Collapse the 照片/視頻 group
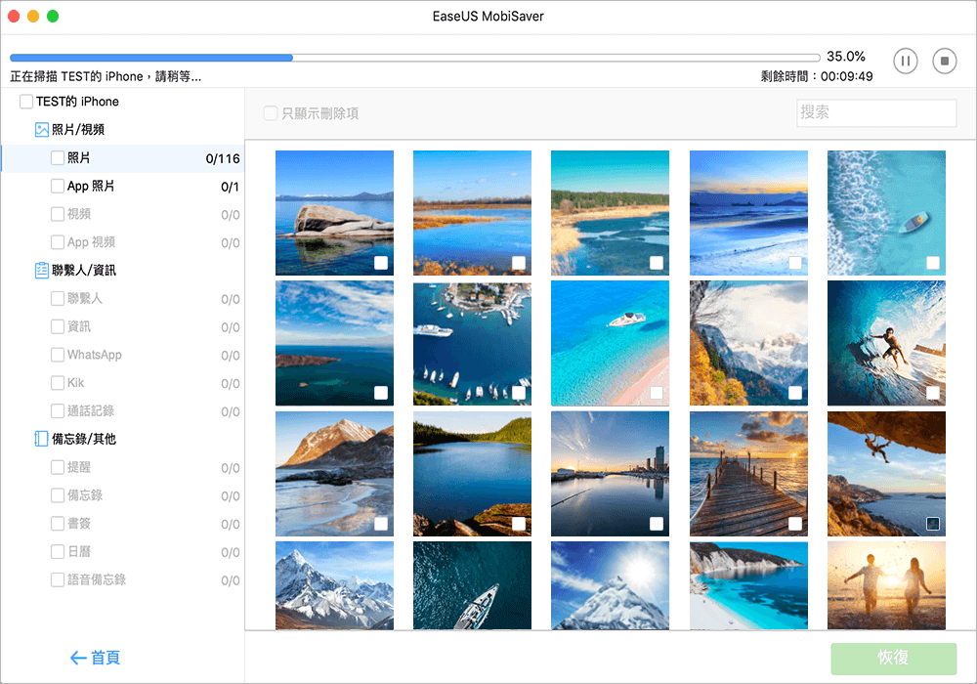The width and height of the screenshot is (977, 684). [x=78, y=129]
